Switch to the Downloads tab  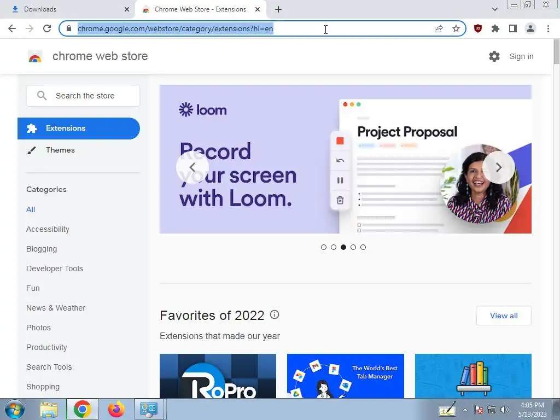pos(68,10)
